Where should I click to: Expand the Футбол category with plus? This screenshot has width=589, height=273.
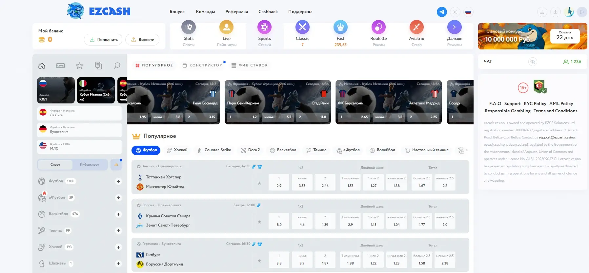pos(118,181)
